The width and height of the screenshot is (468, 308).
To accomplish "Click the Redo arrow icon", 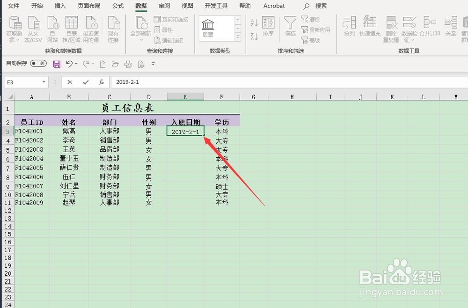I will (86, 64).
